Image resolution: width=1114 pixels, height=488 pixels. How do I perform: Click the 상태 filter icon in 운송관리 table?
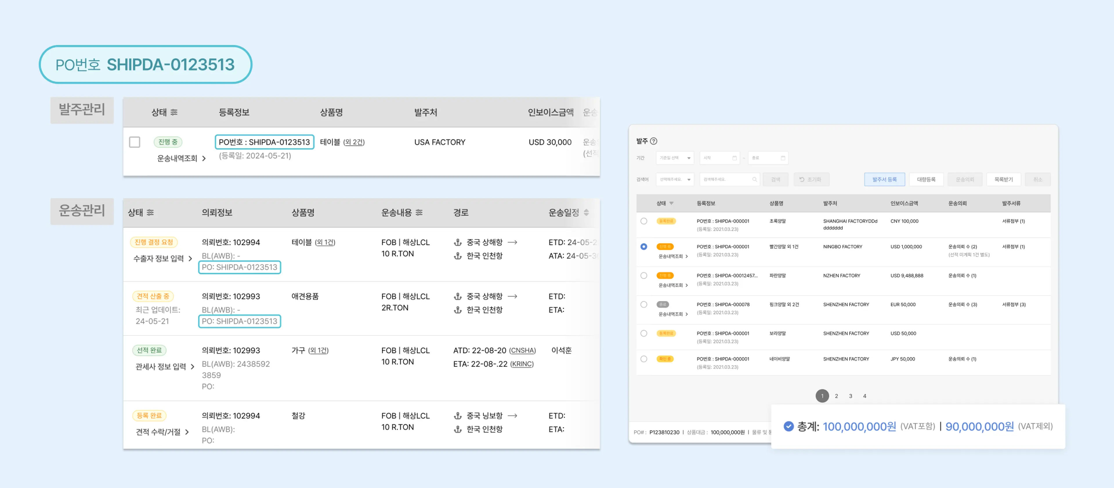[150, 212]
